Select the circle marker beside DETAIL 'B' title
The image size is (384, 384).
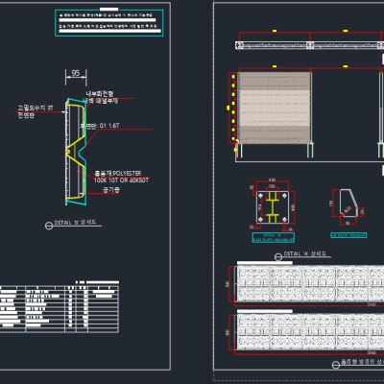coord(49,226)
